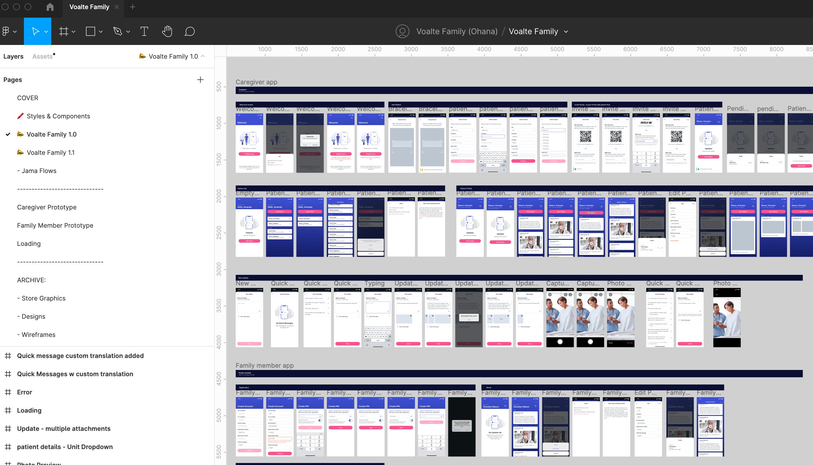Screen dimensions: 813x465
Task: Switch to the Assets tab
Action: point(42,56)
